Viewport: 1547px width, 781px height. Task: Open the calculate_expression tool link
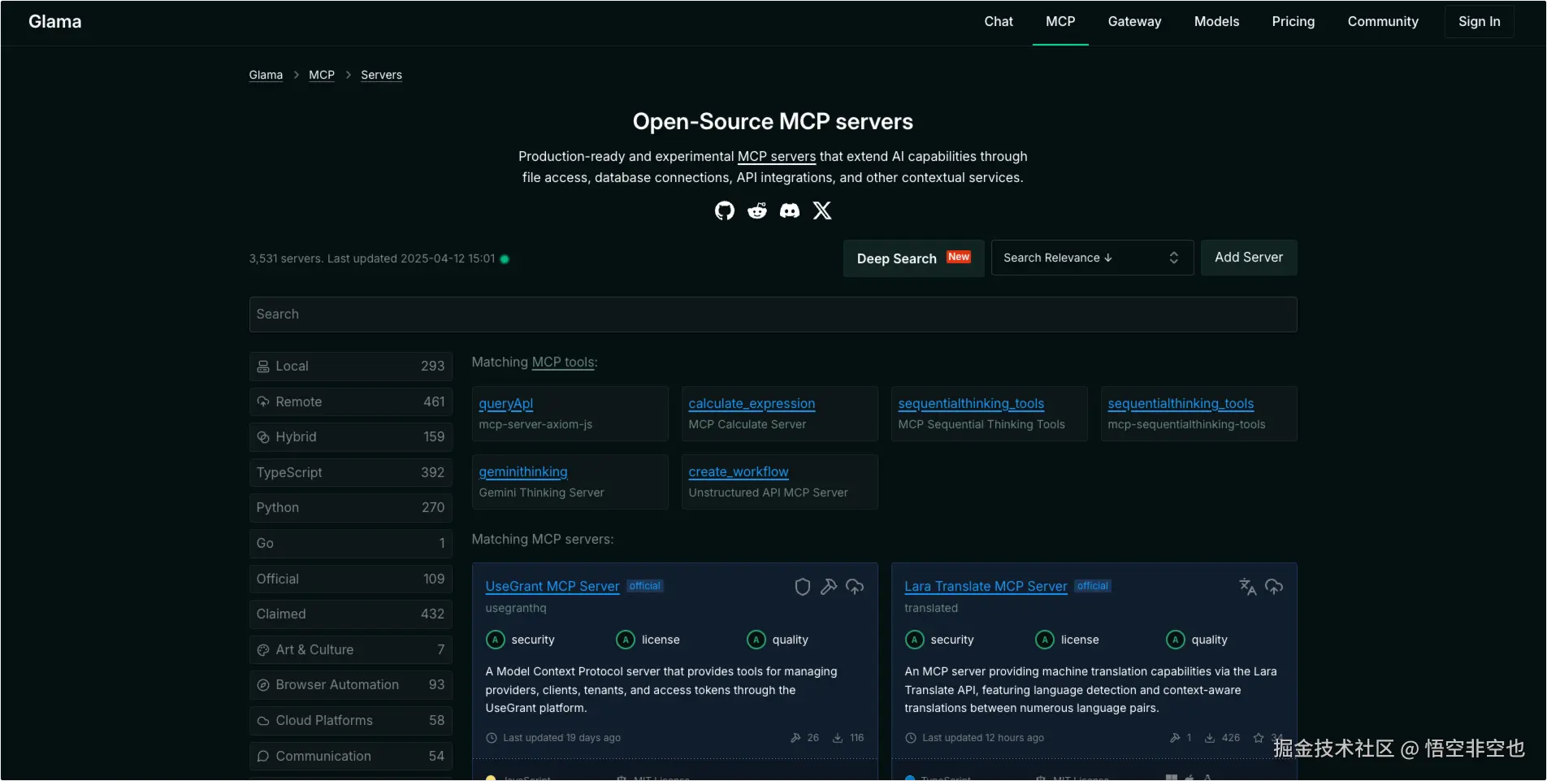click(752, 404)
